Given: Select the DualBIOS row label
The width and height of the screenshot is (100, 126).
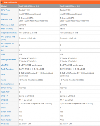Looking at the screenshot, I should [x=5, y=116].
